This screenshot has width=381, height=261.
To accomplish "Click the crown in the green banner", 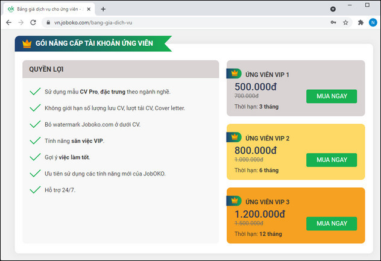I will [27, 44].
